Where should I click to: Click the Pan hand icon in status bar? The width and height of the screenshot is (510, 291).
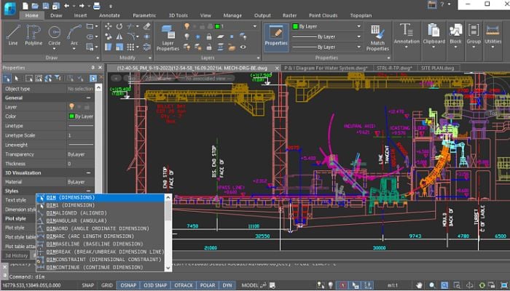pos(419,285)
